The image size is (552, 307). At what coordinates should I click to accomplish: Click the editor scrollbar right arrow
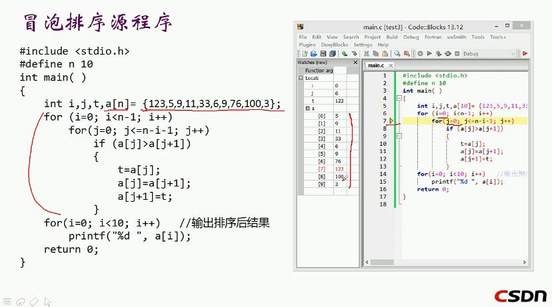point(524,262)
